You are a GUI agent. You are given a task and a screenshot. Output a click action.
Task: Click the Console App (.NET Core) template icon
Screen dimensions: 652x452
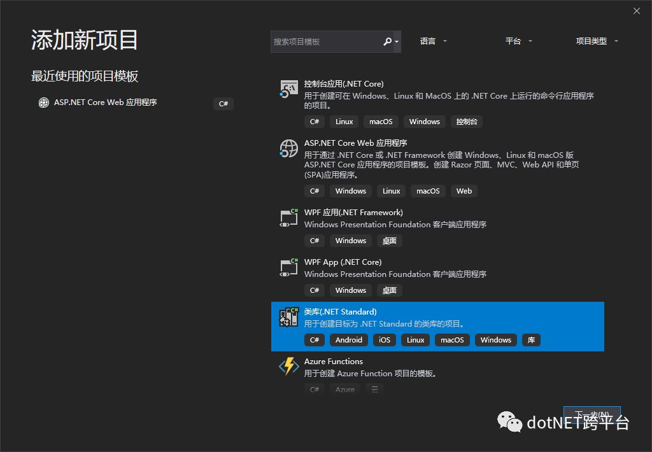tap(288, 89)
